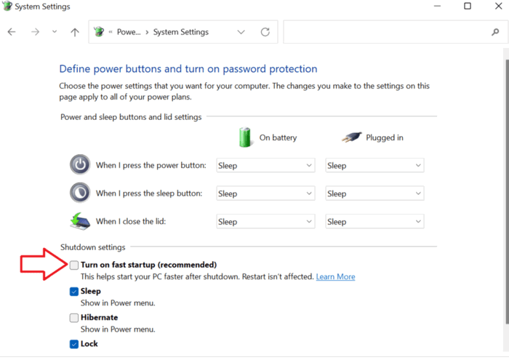Open recent locations chevron next to forward arrow
This screenshot has width=509, height=360.
[x=55, y=31]
